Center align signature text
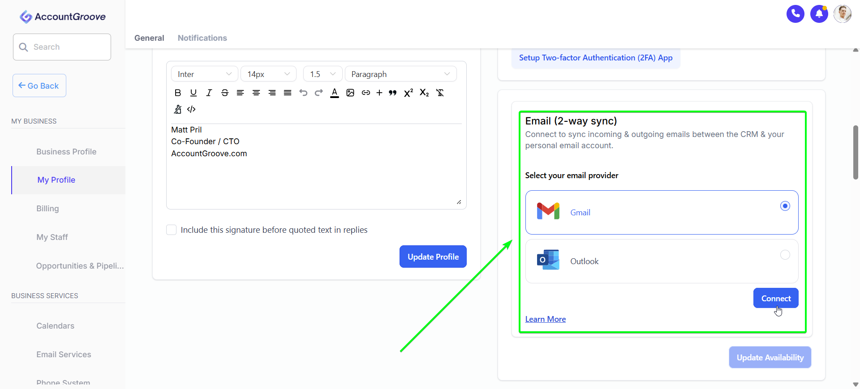This screenshot has width=860, height=389. 256,93
